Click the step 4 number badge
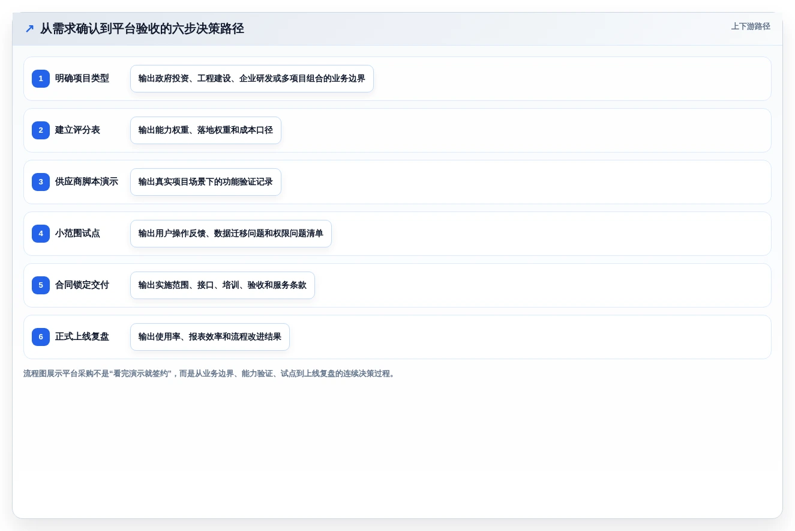This screenshot has width=795, height=531. click(41, 234)
